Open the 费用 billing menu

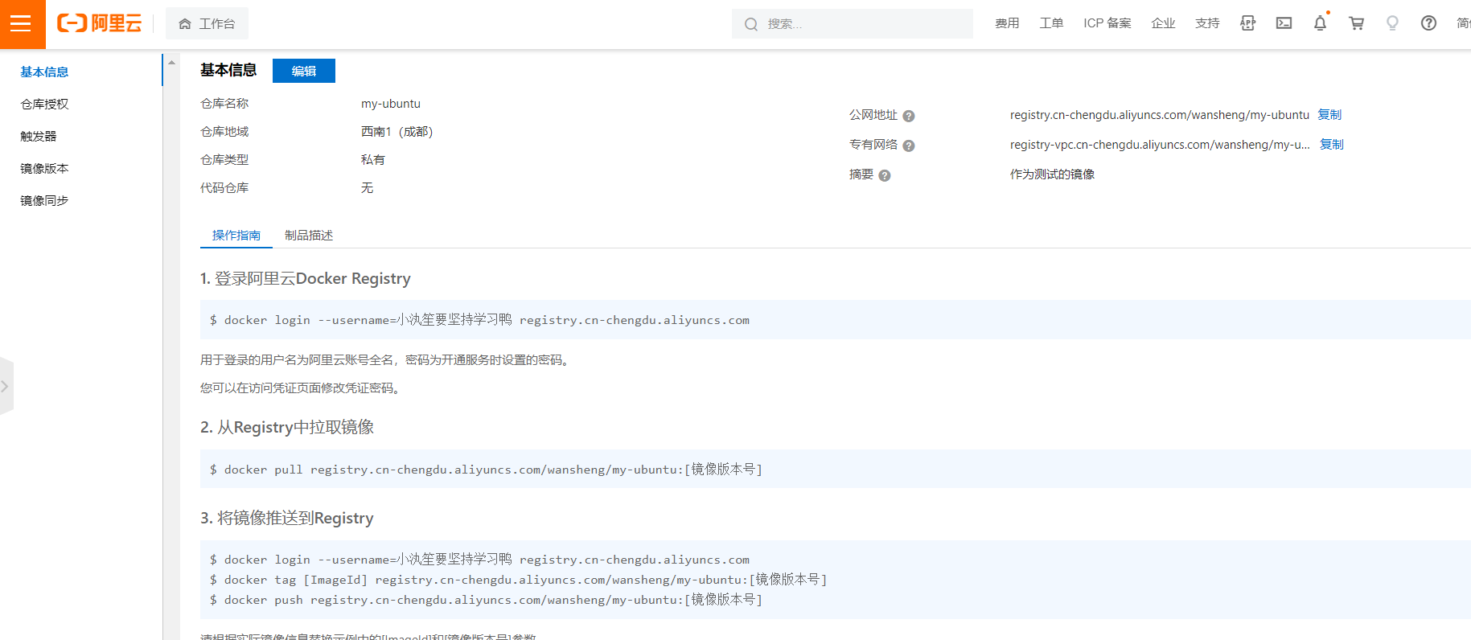(1007, 23)
